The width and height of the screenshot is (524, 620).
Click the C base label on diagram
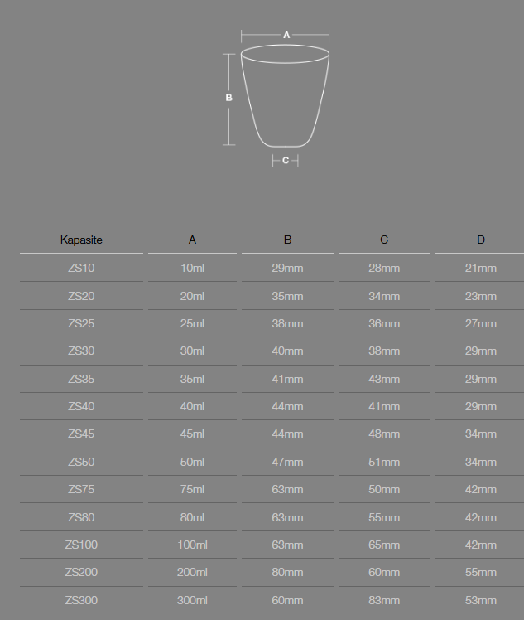point(286,161)
